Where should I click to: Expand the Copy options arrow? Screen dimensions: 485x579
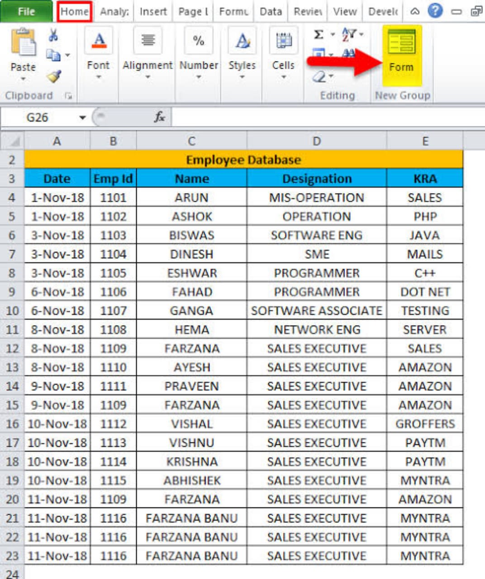[x=67, y=56]
